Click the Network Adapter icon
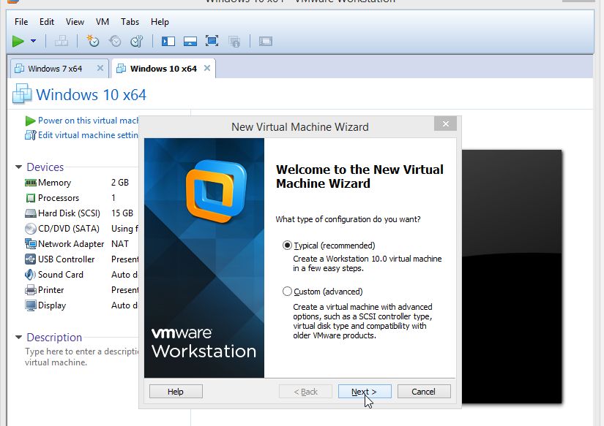604x426 pixels. (x=31, y=244)
